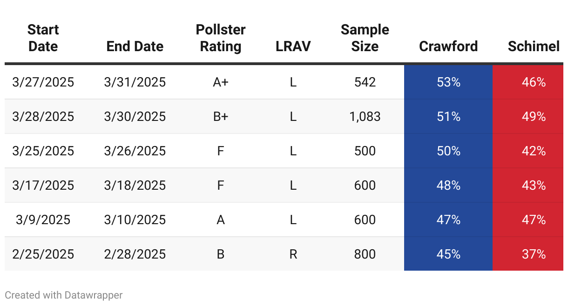Click the LRAV column header
Image resolution: width=568 pixels, height=306 pixels.
coord(293,47)
